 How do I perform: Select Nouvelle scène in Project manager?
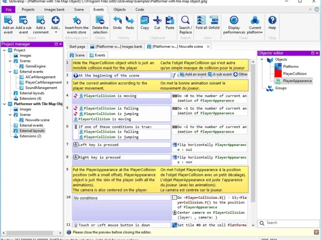coord(37,120)
